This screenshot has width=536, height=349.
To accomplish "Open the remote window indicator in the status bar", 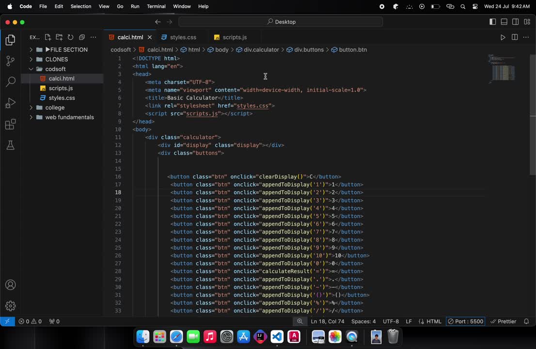I will coord(7,321).
